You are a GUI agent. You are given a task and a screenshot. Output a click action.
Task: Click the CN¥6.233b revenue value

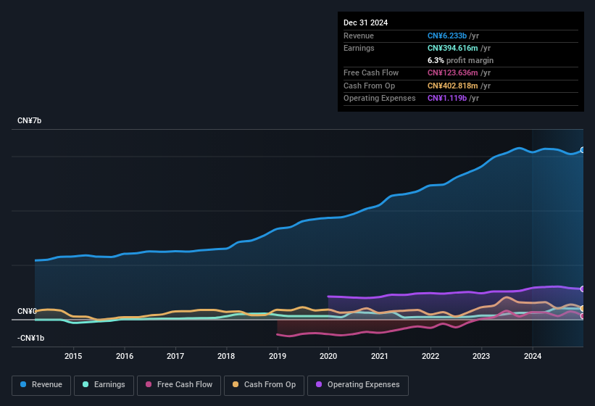coord(447,36)
